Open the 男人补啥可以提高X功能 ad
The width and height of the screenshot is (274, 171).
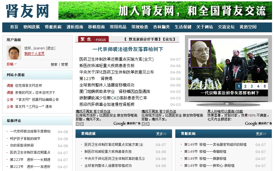pos(225,111)
